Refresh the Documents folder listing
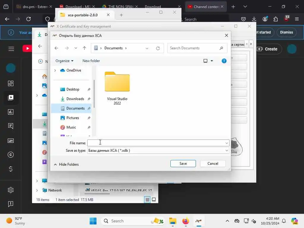The height and width of the screenshot is (228, 304). (x=158, y=48)
